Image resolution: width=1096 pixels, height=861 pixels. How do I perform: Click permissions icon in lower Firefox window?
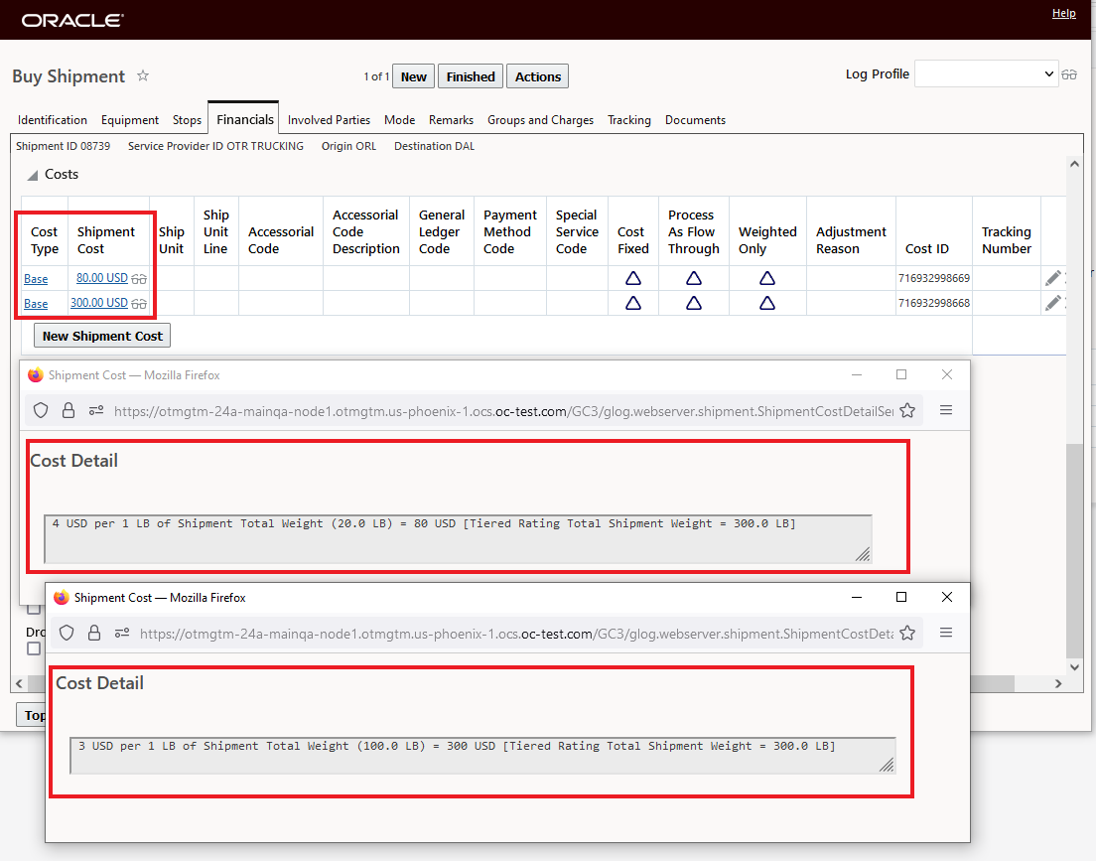pos(122,633)
